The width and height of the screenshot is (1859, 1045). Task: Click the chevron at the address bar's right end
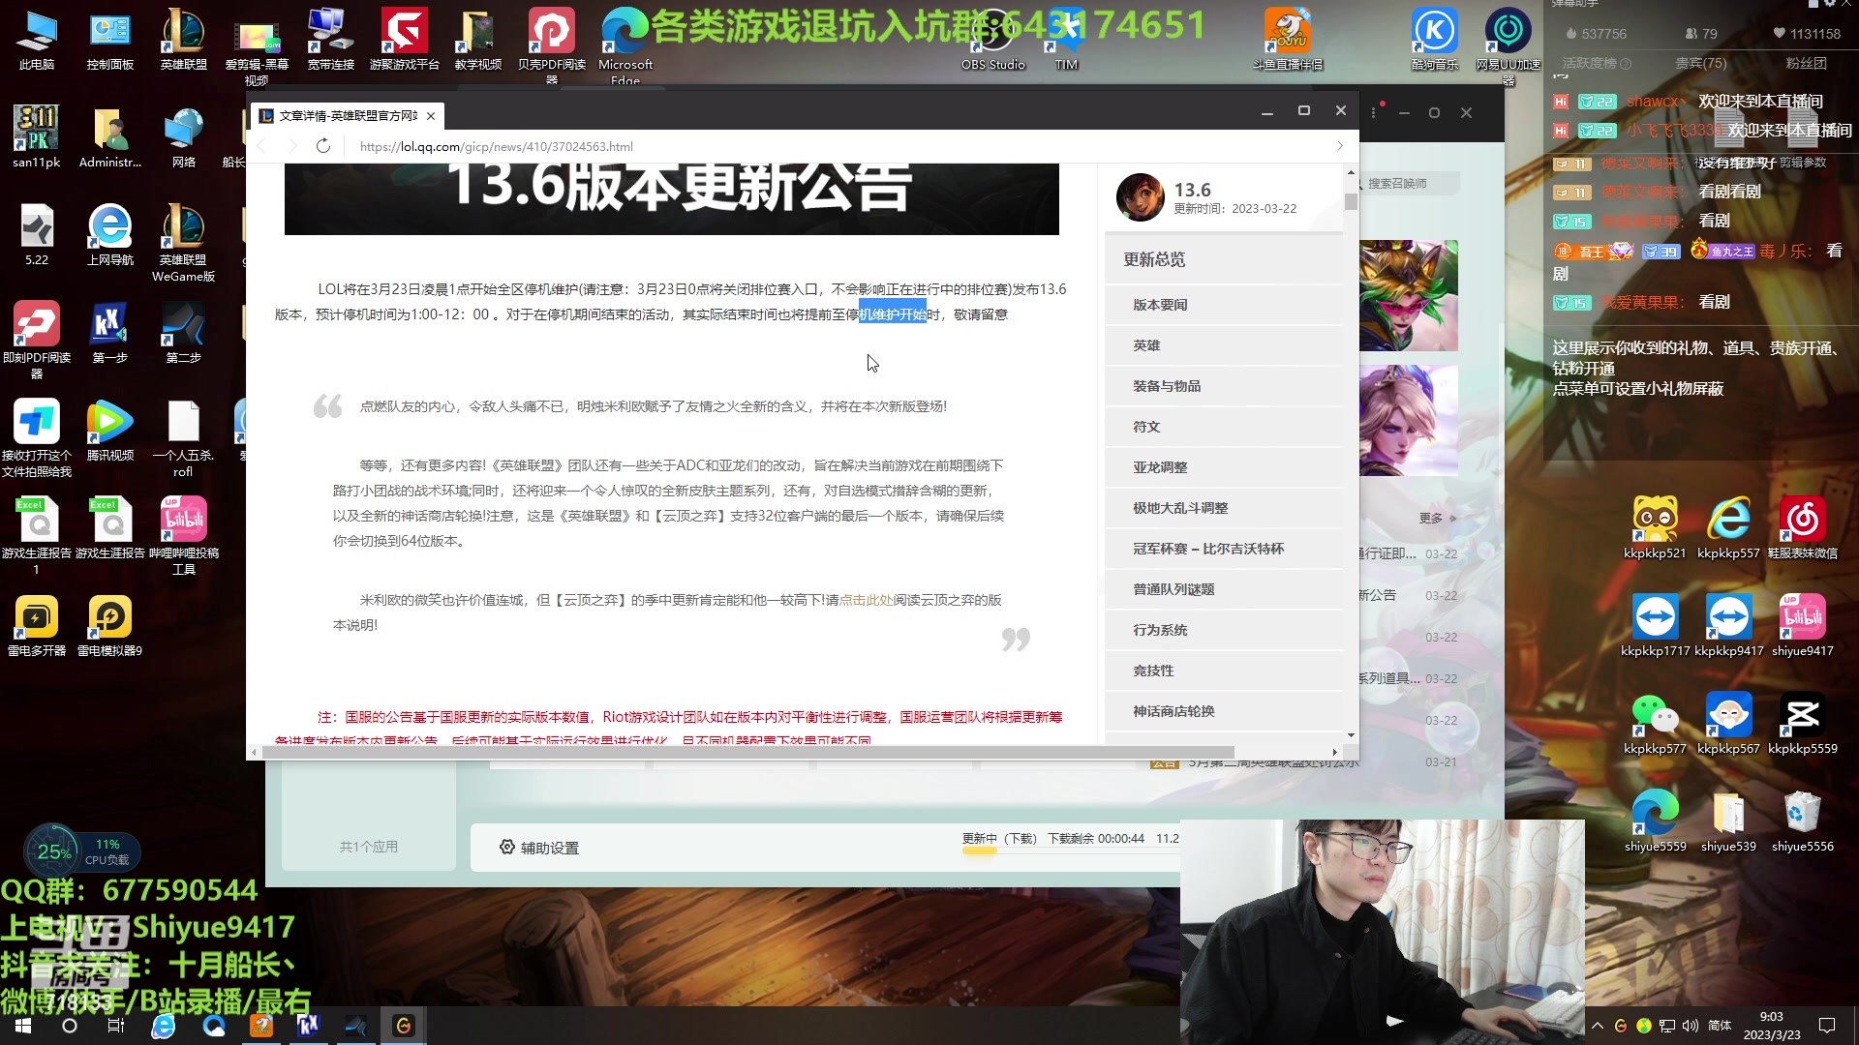pos(1340,146)
